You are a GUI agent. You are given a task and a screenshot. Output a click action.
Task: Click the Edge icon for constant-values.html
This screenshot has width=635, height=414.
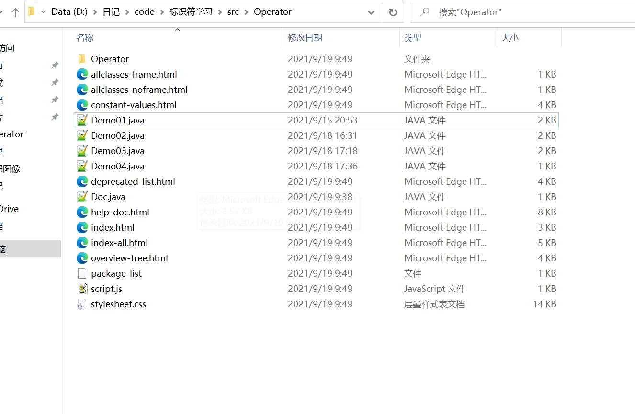tap(82, 105)
